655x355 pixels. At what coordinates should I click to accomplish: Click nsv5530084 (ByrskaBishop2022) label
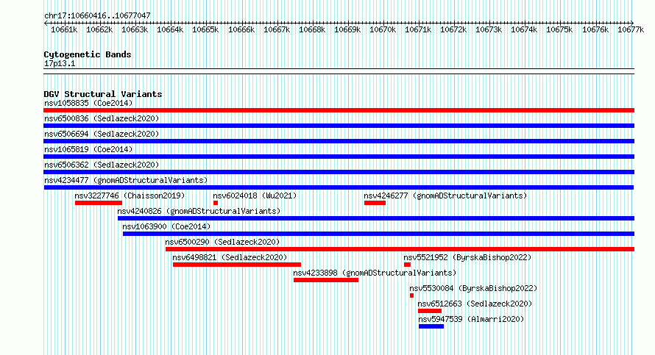[x=473, y=288]
